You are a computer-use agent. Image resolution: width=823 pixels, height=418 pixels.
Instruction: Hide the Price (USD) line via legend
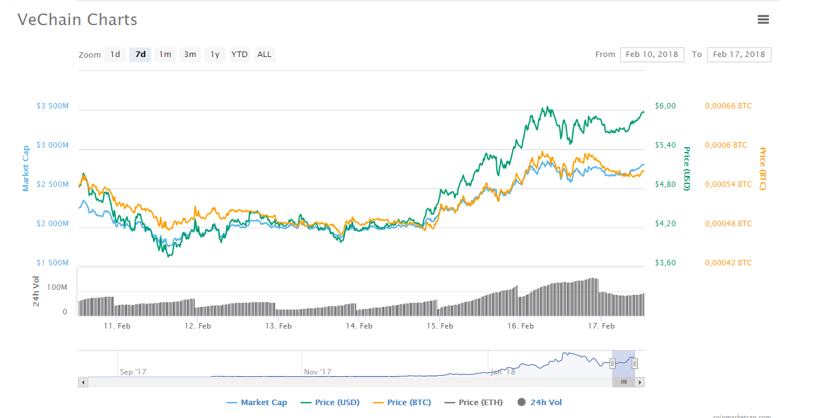[x=330, y=401]
